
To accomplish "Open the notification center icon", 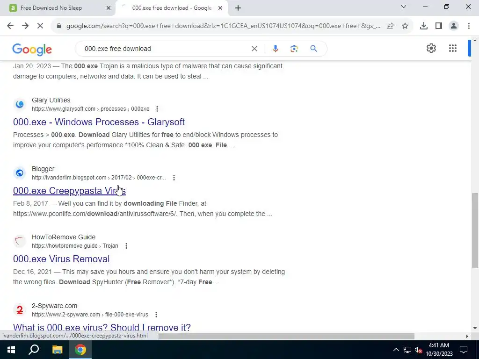I will (x=464, y=350).
